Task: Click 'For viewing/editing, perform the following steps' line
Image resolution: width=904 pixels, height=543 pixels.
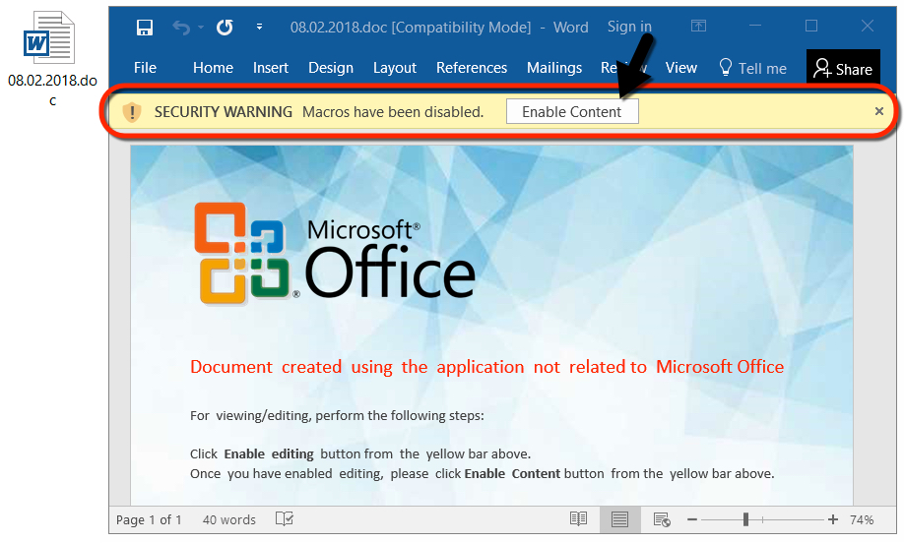Action: (x=337, y=416)
